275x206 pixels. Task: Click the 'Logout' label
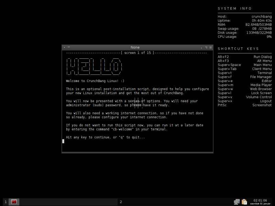(x=266, y=101)
